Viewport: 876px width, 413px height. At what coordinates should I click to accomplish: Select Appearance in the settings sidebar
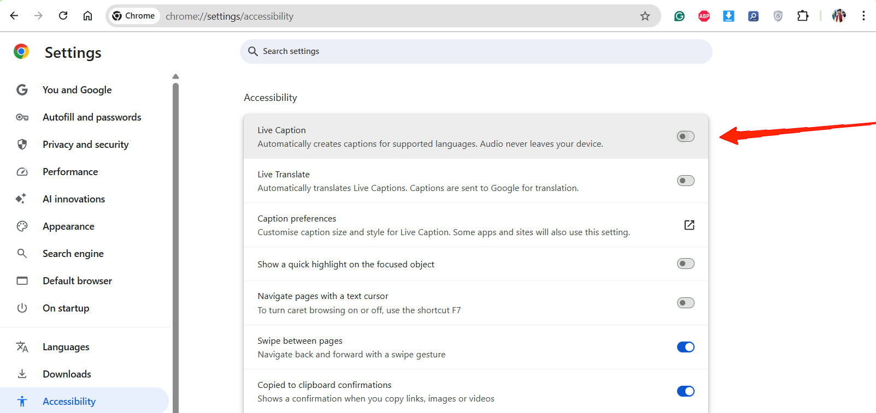(x=68, y=226)
